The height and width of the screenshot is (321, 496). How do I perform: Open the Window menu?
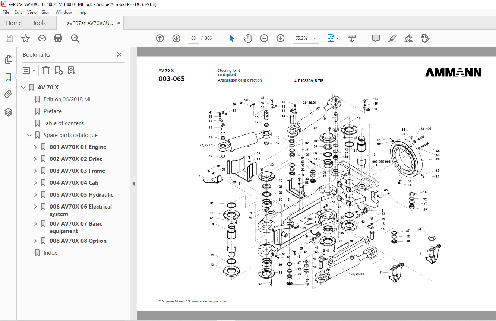64,12
